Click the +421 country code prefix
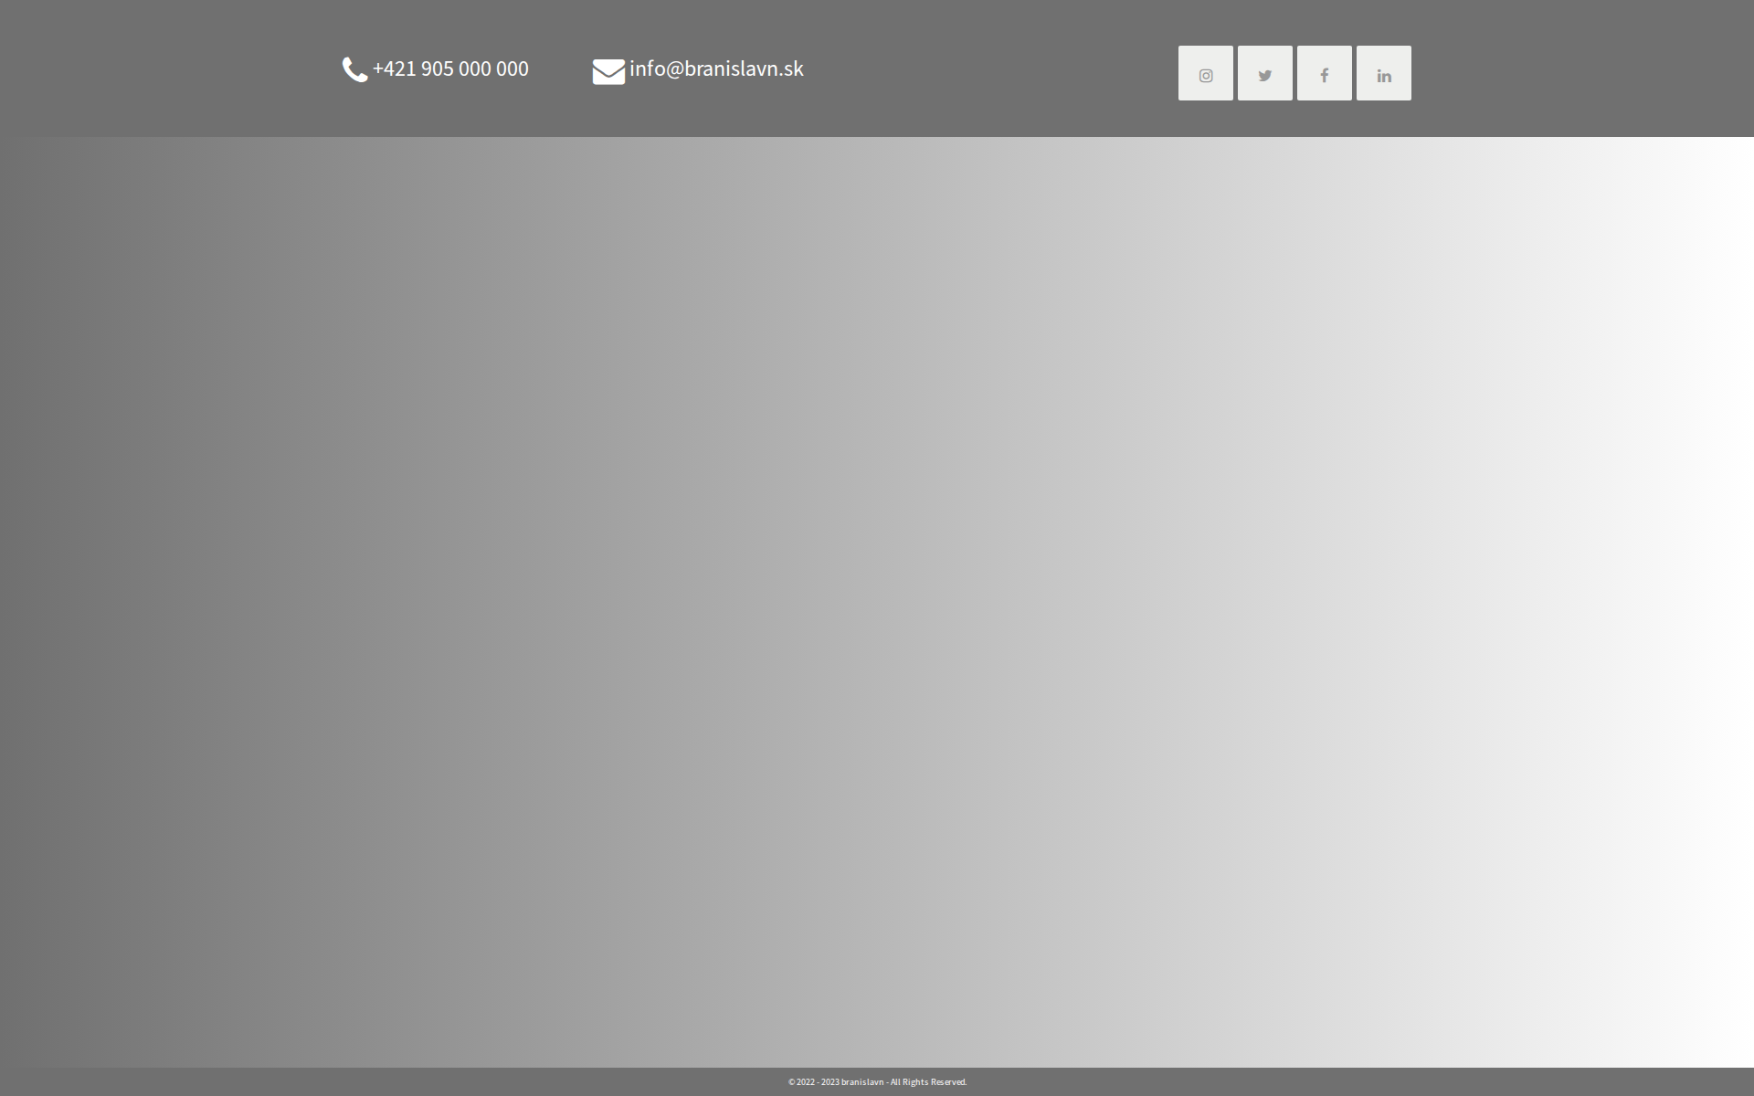 394,68
